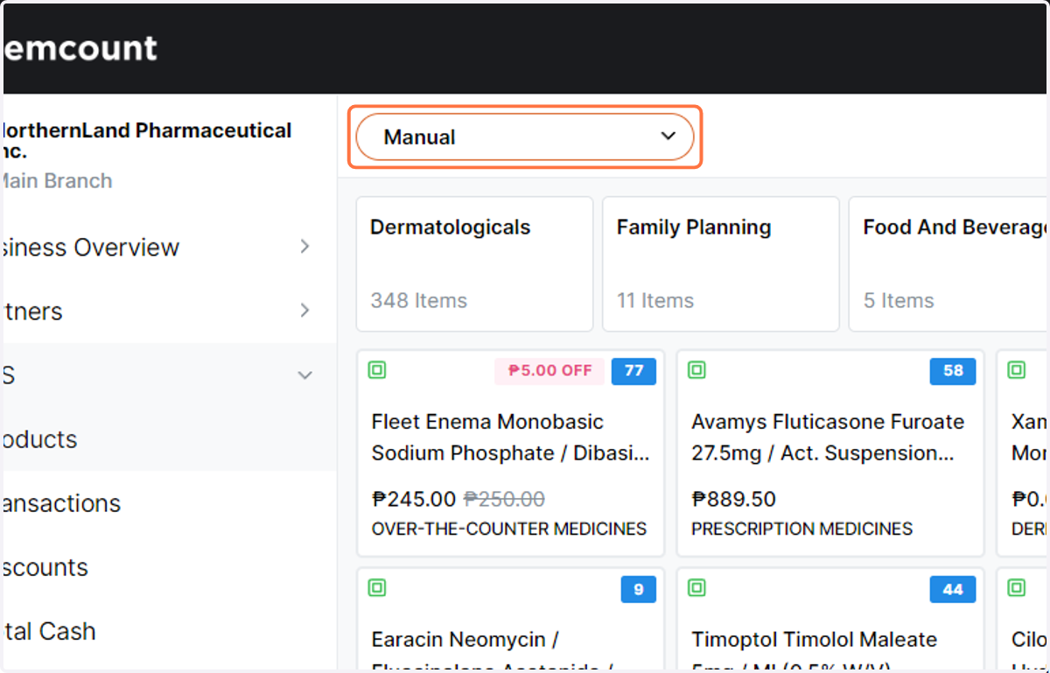Select Fleet Enema Monobasic Sodium Phosphate product
The width and height of the screenshot is (1050, 673).
click(x=511, y=438)
